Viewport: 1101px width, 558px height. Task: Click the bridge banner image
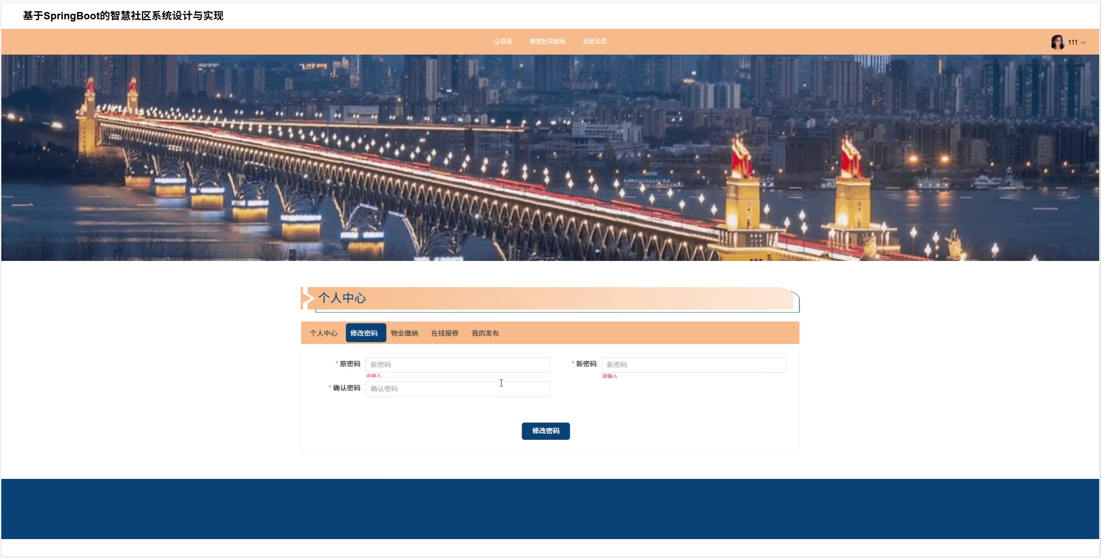coord(550,157)
